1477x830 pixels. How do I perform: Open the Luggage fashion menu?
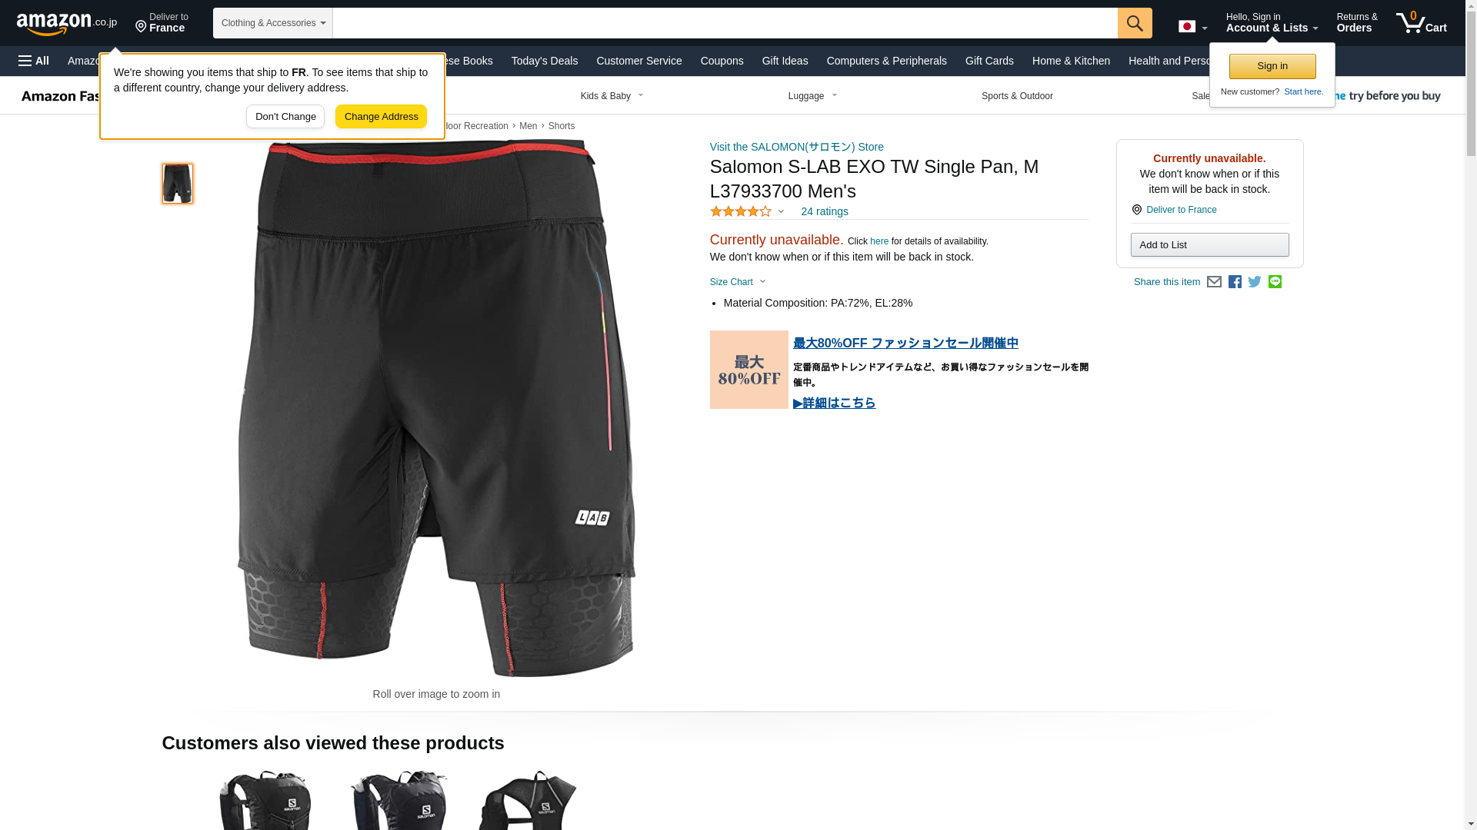813,96
